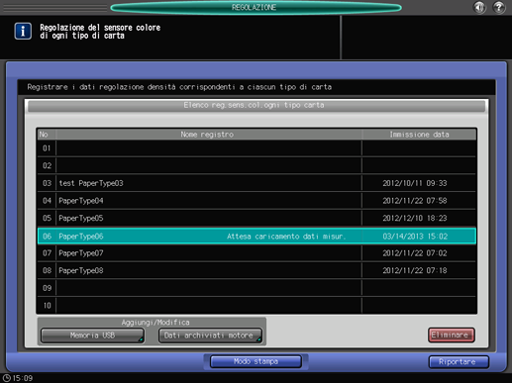Click the No column header
512x383 pixels.
(47, 135)
